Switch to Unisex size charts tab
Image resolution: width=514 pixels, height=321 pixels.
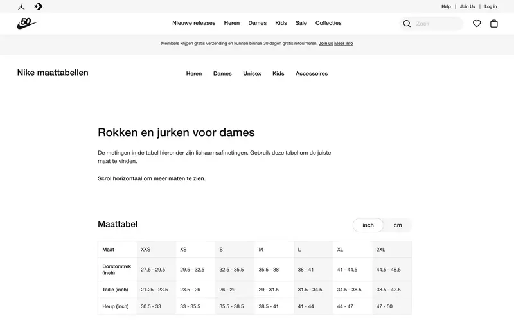252,74
